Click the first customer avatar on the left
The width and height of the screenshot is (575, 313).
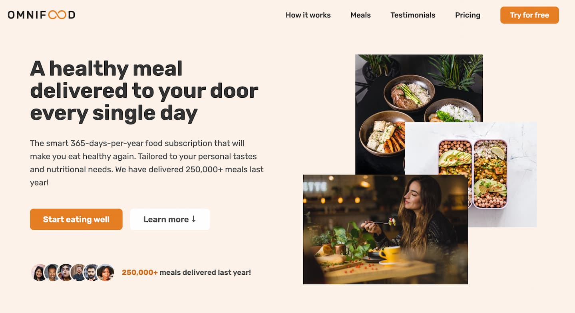coord(39,273)
